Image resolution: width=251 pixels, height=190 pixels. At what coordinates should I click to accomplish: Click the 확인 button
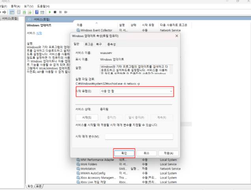pyautogui.click(x=124, y=153)
